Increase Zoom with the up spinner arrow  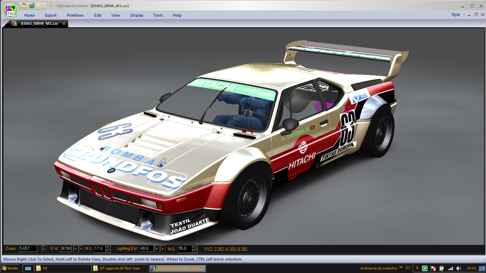coord(43,247)
